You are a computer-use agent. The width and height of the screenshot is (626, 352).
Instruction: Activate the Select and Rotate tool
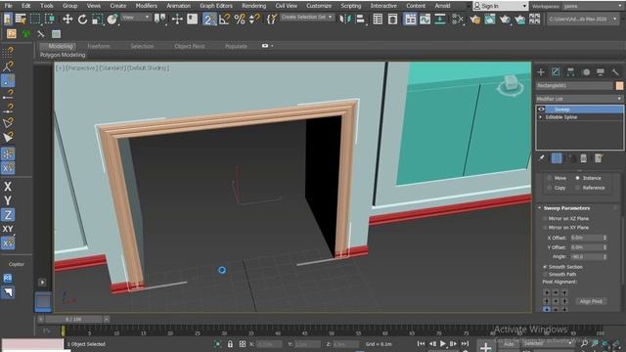coord(82,19)
